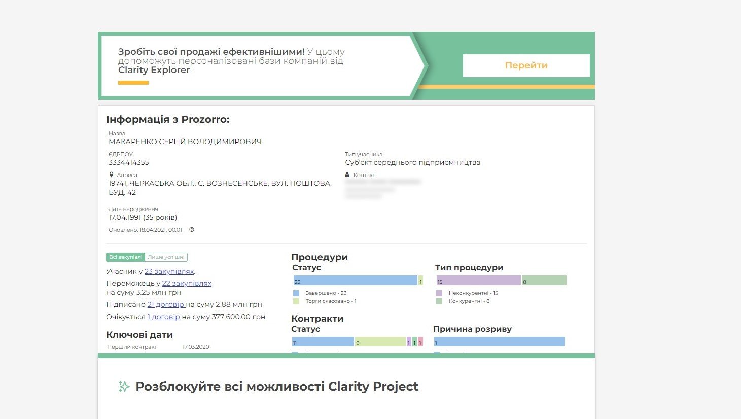Screen dimensions: 741x419
Task: Click the map pin icon next to Адреса
Action: [x=111, y=175]
